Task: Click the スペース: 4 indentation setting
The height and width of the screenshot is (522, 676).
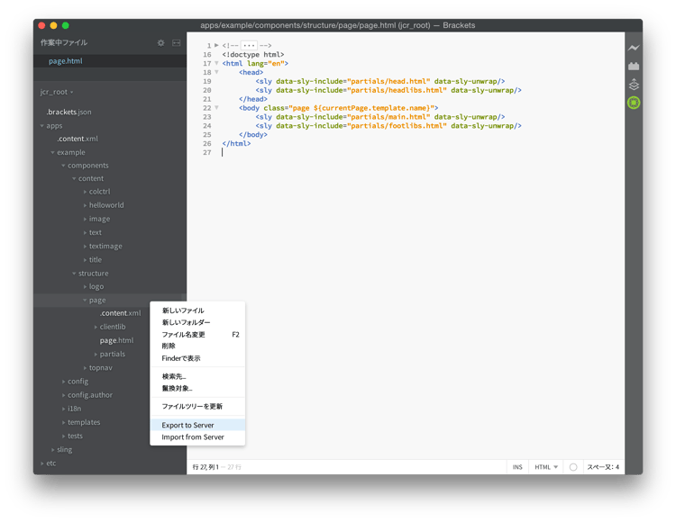Action: 603,467
